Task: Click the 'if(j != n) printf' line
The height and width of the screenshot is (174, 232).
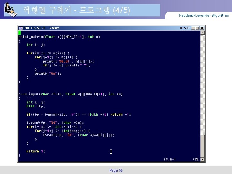Action: pos(66,65)
